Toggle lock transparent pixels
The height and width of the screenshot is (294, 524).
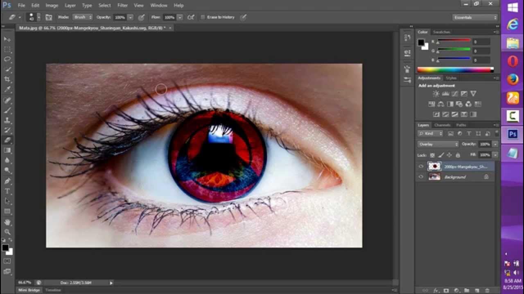tap(432, 155)
